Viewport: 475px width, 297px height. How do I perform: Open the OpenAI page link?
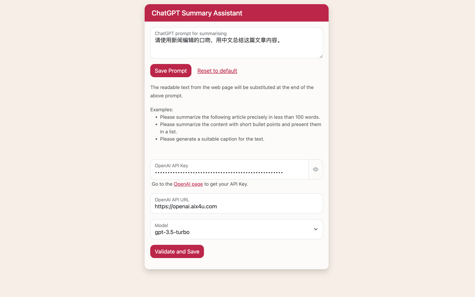tap(188, 184)
